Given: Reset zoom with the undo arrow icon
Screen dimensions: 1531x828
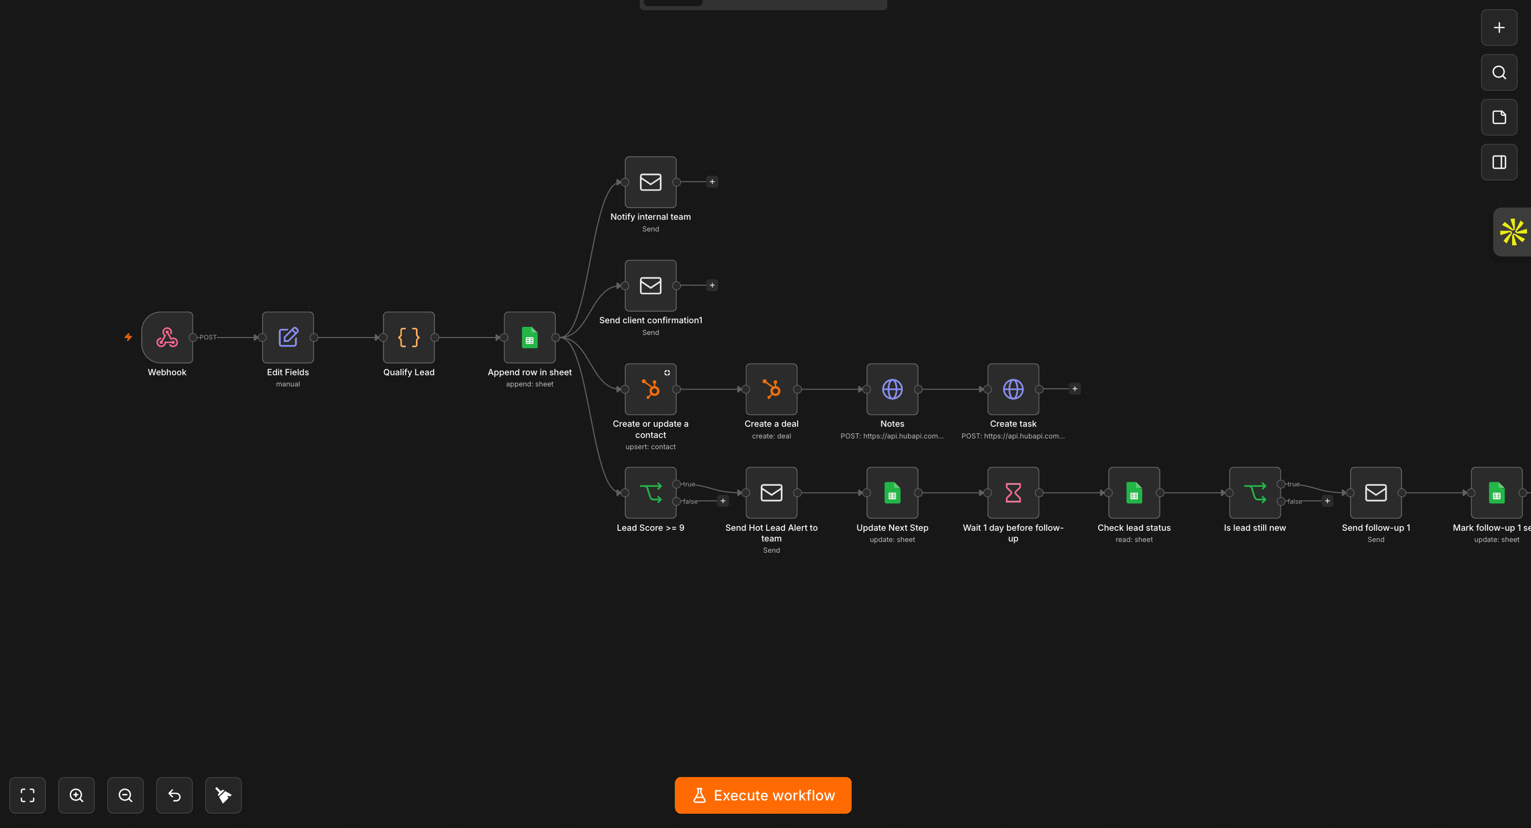Looking at the screenshot, I should pyautogui.click(x=174, y=795).
